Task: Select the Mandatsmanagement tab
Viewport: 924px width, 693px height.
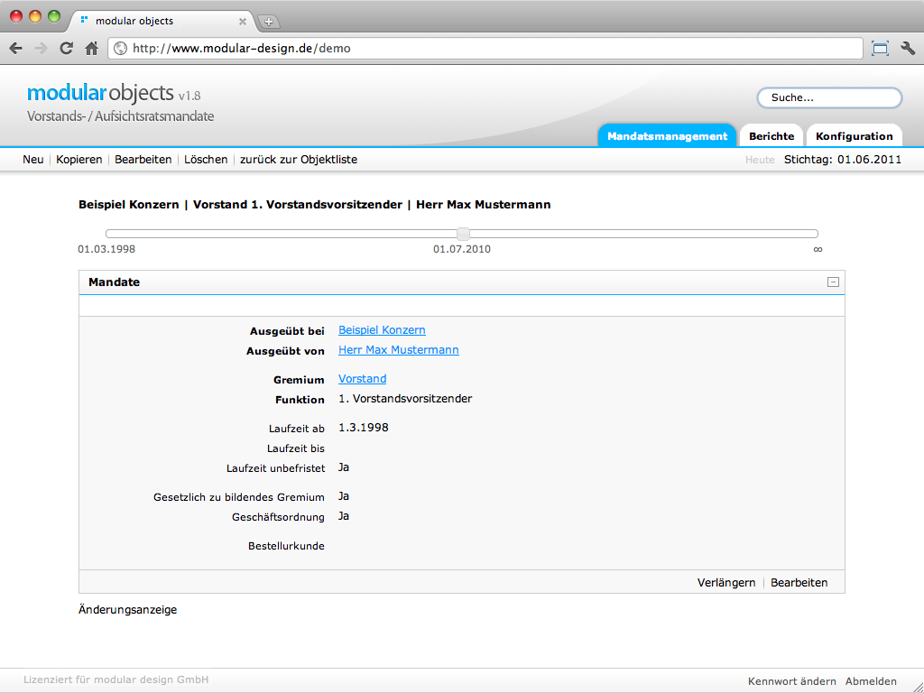Action: click(x=667, y=136)
